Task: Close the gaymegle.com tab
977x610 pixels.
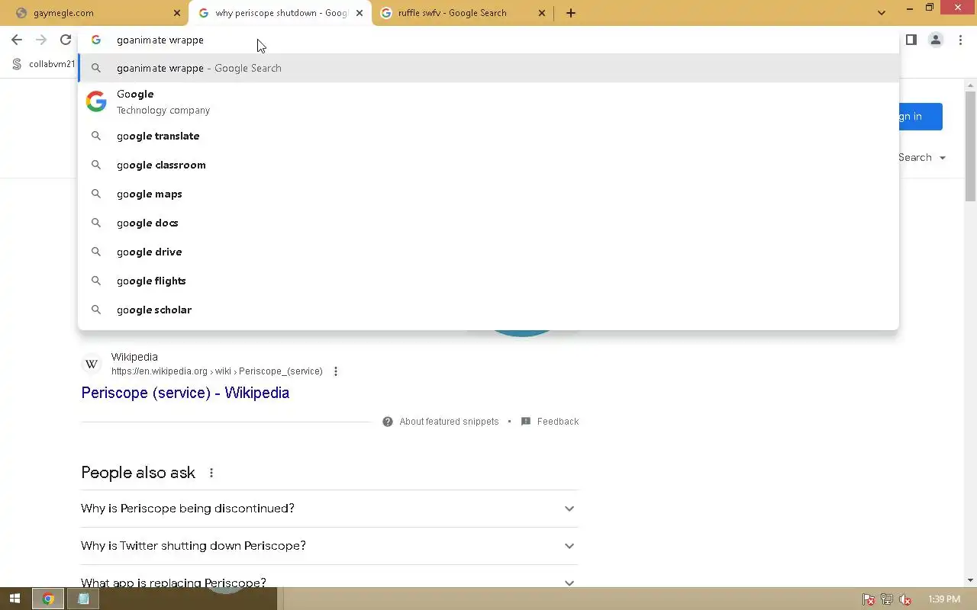Action: pyautogui.click(x=176, y=13)
